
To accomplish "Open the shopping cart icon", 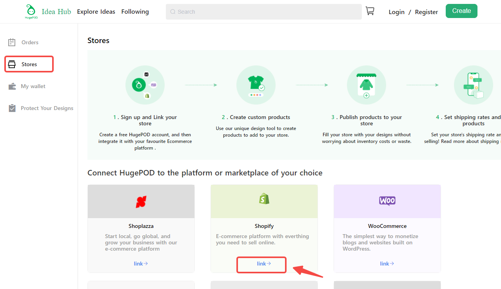I will [370, 11].
